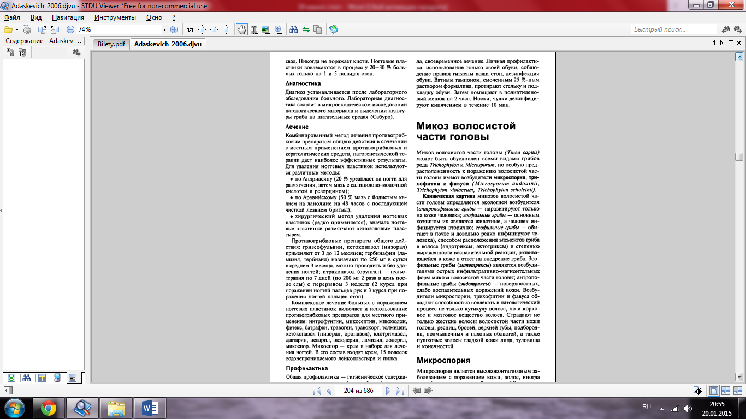Expand the recent files arrow beside Open
746x419 pixels.
(17, 29)
